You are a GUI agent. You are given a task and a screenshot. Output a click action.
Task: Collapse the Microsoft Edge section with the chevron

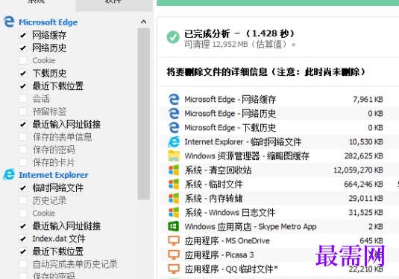pos(143,22)
